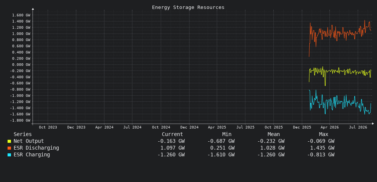Click the yellow Net Output legend swatch

click(x=9, y=141)
